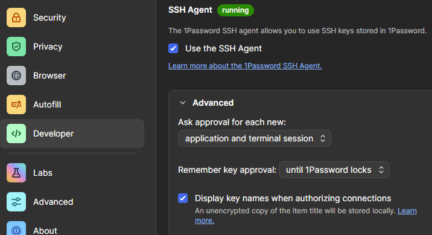Click the Autofill icon in sidebar

coord(16,105)
